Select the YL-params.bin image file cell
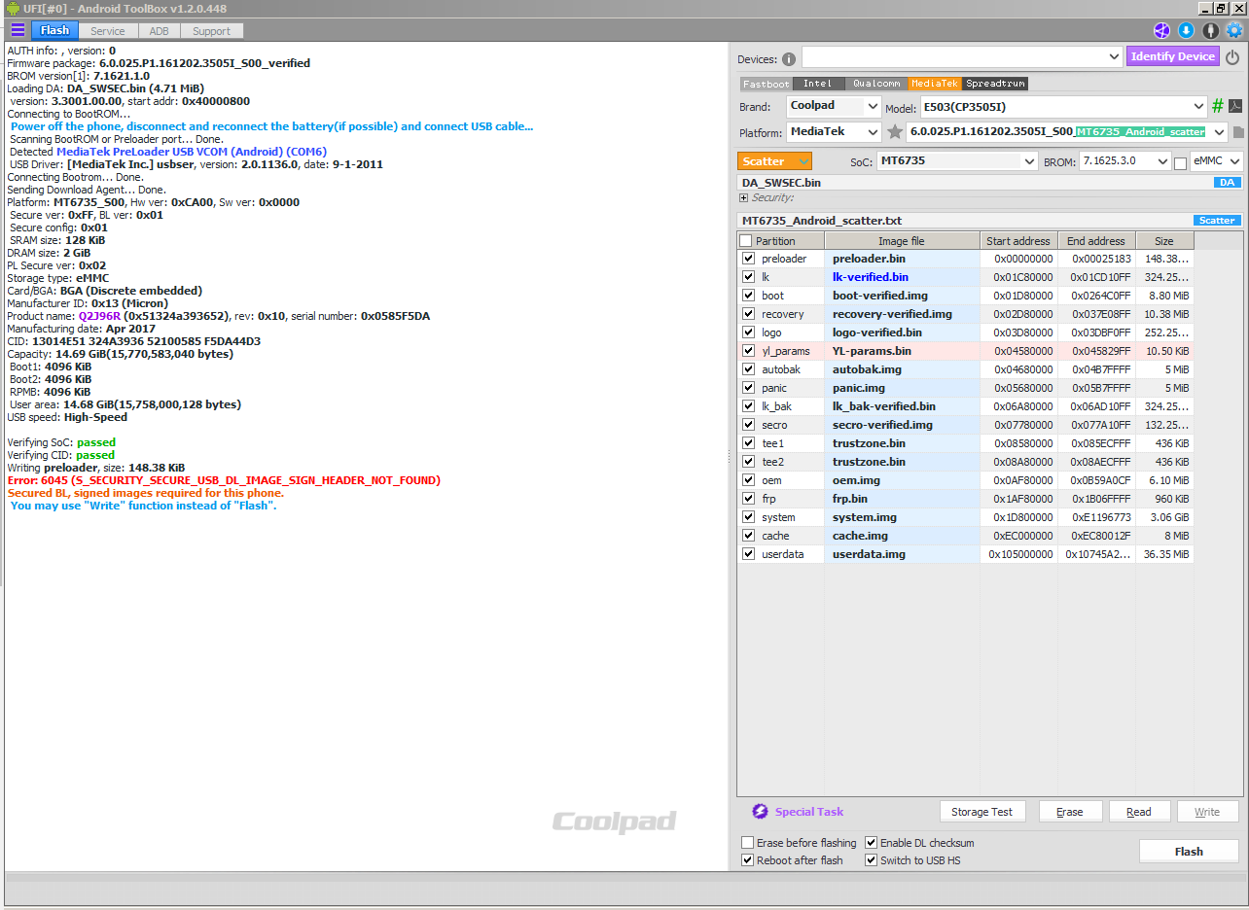This screenshot has width=1249, height=910. 902,351
